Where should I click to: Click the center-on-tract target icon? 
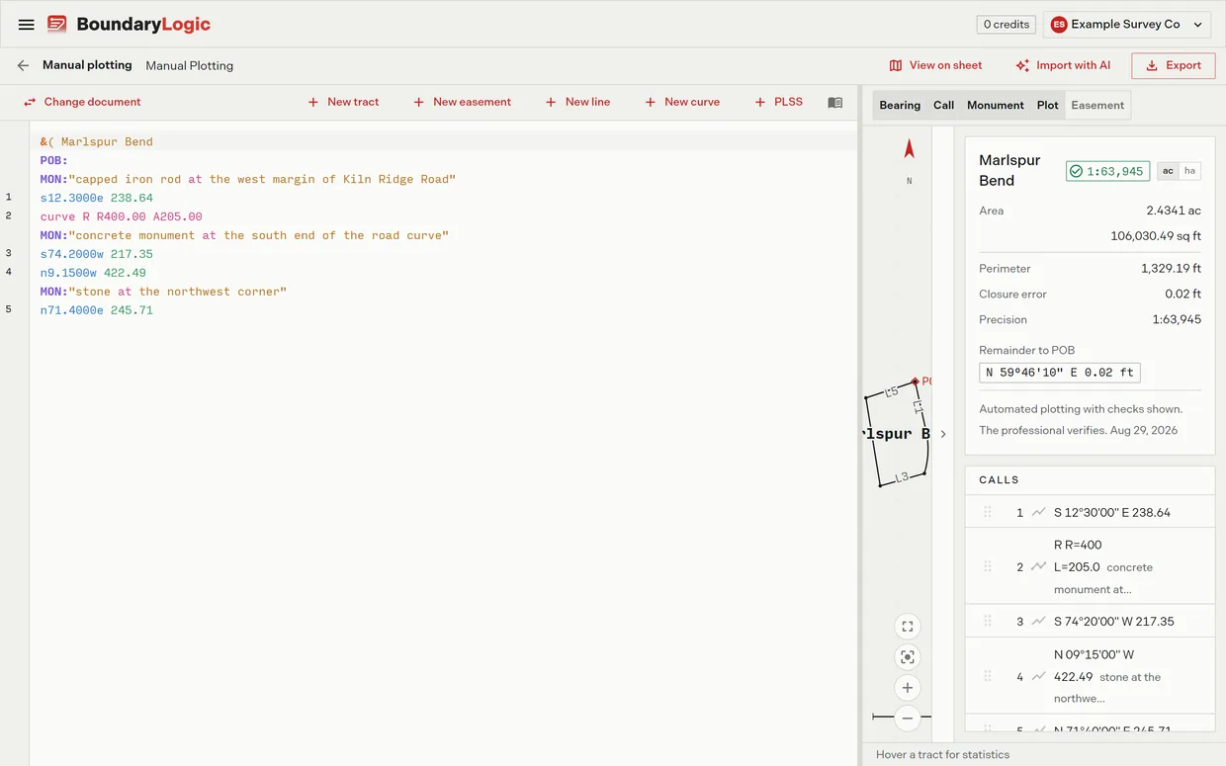[x=908, y=657]
